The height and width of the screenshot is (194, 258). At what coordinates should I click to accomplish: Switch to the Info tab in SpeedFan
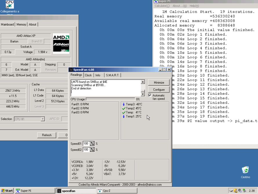(98, 75)
